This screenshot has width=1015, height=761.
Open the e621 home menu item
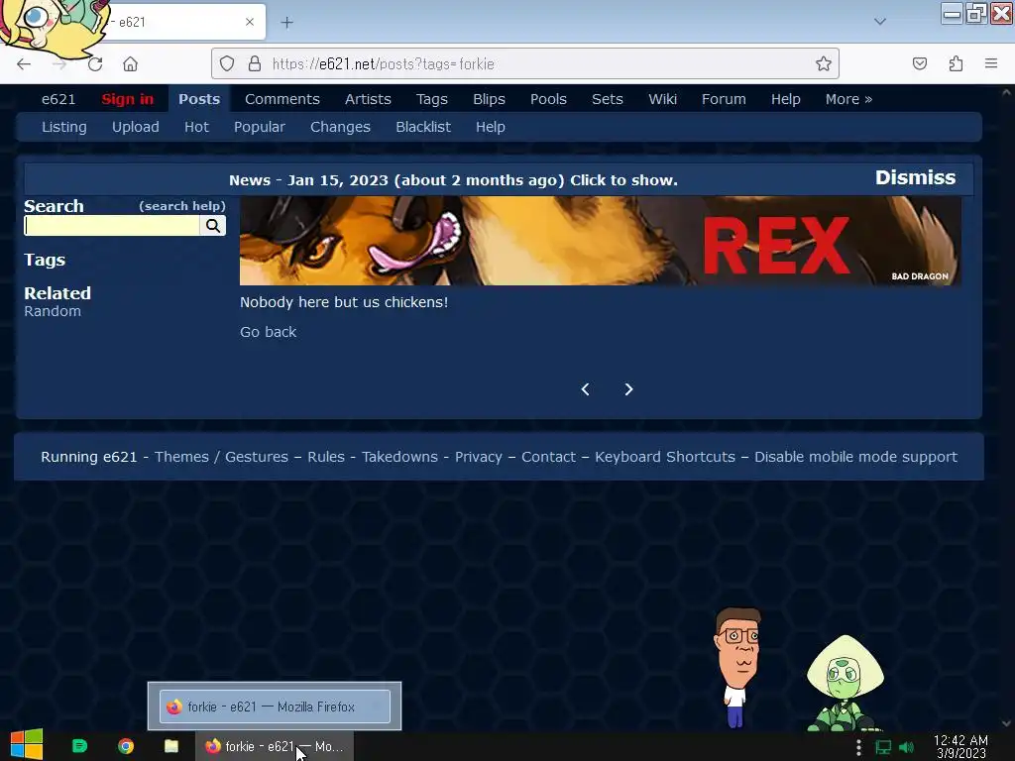[x=58, y=99]
